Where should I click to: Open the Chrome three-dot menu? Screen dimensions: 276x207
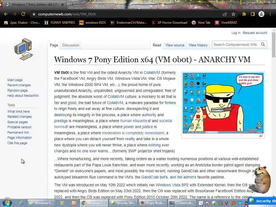click(270, 14)
